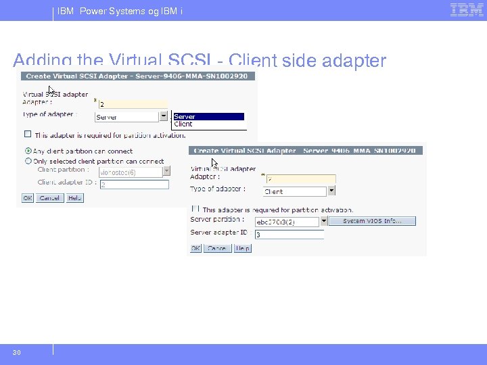Choose Client in the open dropdown list
Screen dimensions: 487x365
pyautogui.click(x=209, y=124)
